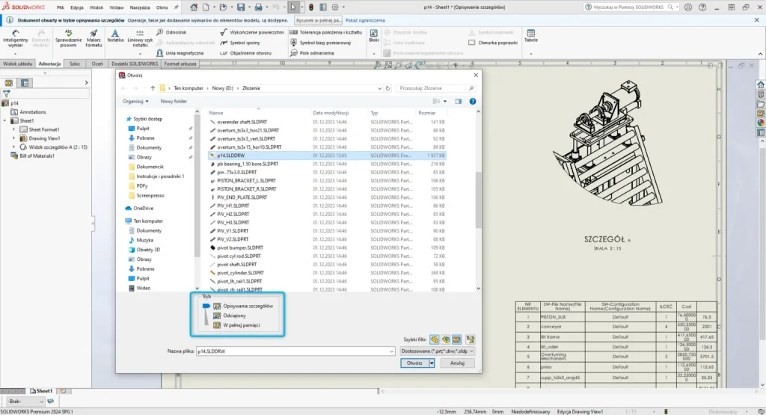The image size is (766, 415).
Task: Toggle the parts quick filter button
Action: [x=435, y=339]
